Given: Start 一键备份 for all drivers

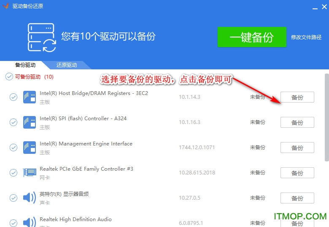Looking at the screenshot, I should pyautogui.click(x=252, y=37).
